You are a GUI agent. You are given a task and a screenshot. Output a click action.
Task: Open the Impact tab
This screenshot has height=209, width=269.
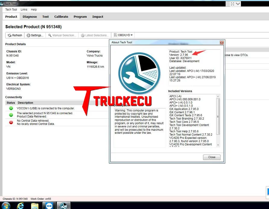[x=98, y=17]
